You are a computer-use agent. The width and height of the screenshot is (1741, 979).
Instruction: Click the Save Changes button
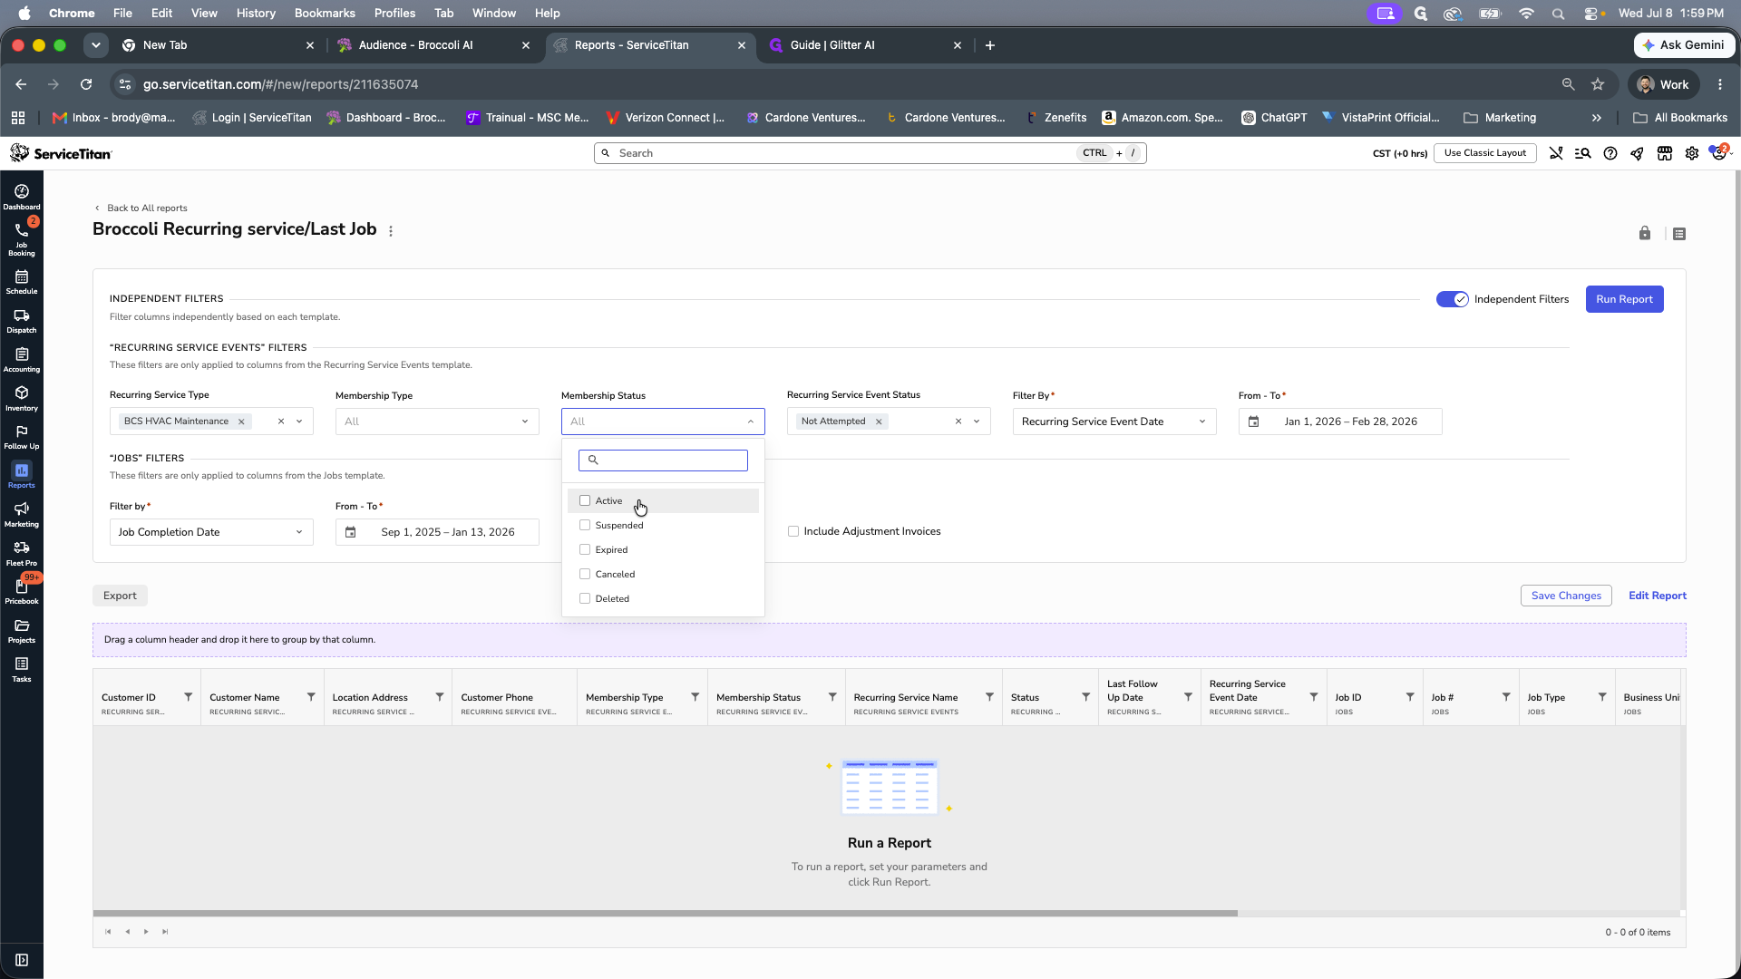(1566, 596)
